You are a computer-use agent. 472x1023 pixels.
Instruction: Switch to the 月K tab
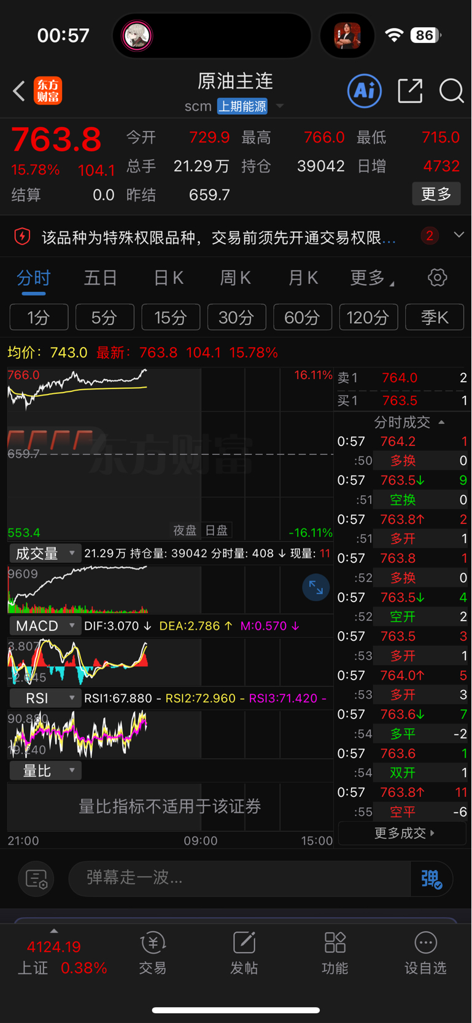303,278
